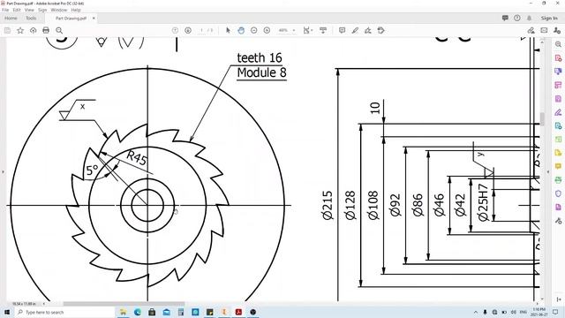Bookmark the file with the star icon
The height and width of the screenshot is (318, 565).
pyautogui.click(x=20, y=31)
